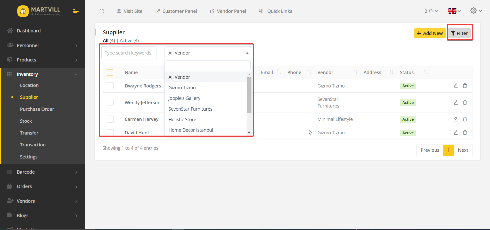490x230 pixels.
Task: Go to Next page
Action: [463, 150]
